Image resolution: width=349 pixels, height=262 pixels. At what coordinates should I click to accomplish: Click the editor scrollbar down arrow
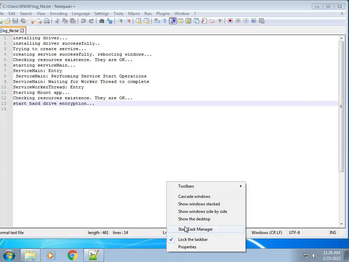tap(342, 224)
